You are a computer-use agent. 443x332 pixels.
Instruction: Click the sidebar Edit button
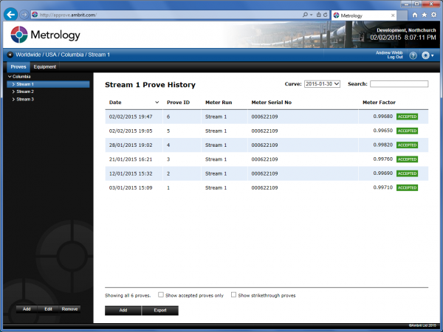click(x=48, y=309)
